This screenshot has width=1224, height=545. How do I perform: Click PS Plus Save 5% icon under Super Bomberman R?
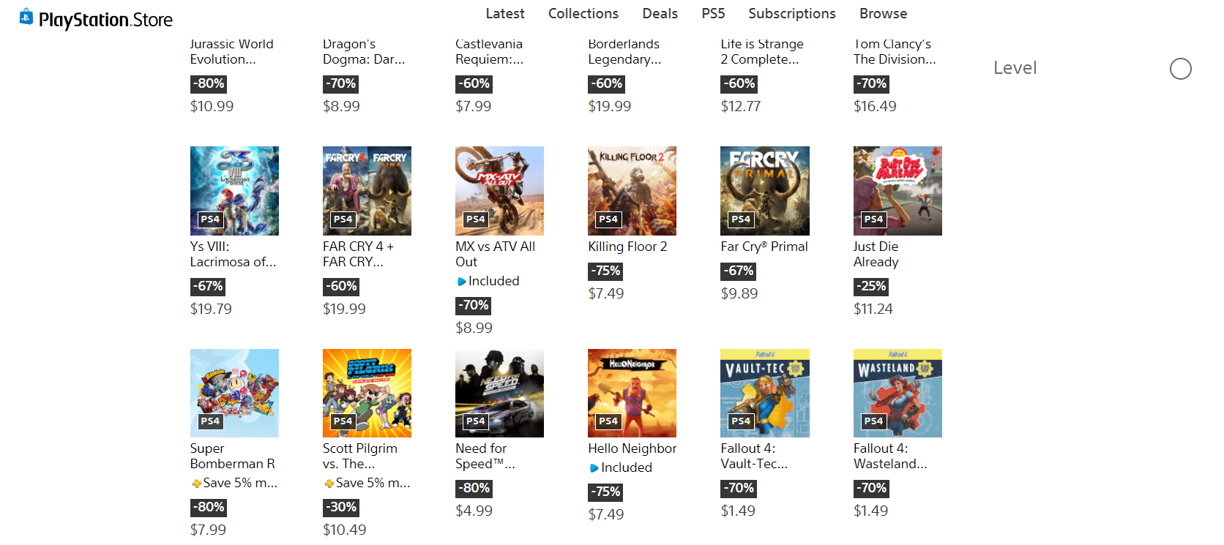(196, 484)
